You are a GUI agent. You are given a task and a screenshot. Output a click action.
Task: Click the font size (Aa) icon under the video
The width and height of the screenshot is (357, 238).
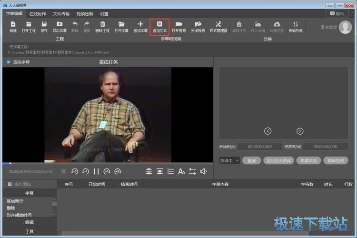pyautogui.click(x=181, y=171)
